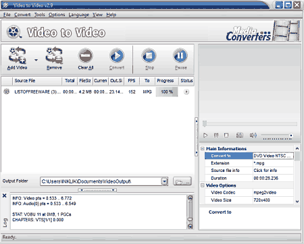Click the Remove toolbar icon
Viewport: 304px width, 244px height.
(x=54, y=55)
